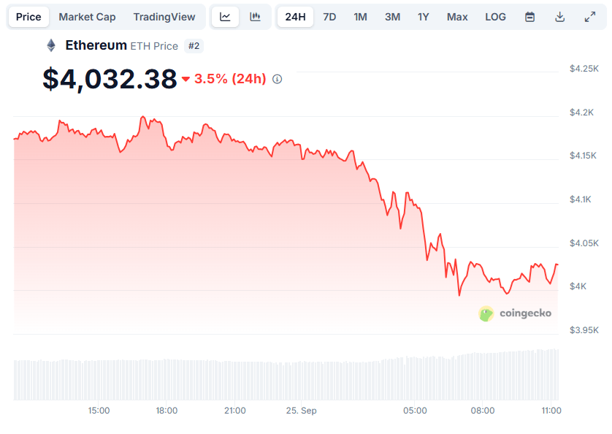Screen dimensions: 612x434
Task: Switch to line chart view
Action: [225, 17]
